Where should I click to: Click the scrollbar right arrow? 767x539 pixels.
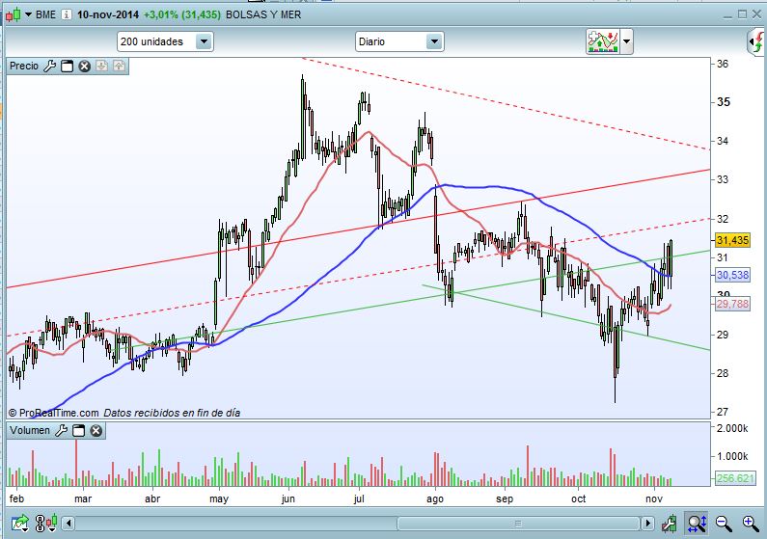648,524
